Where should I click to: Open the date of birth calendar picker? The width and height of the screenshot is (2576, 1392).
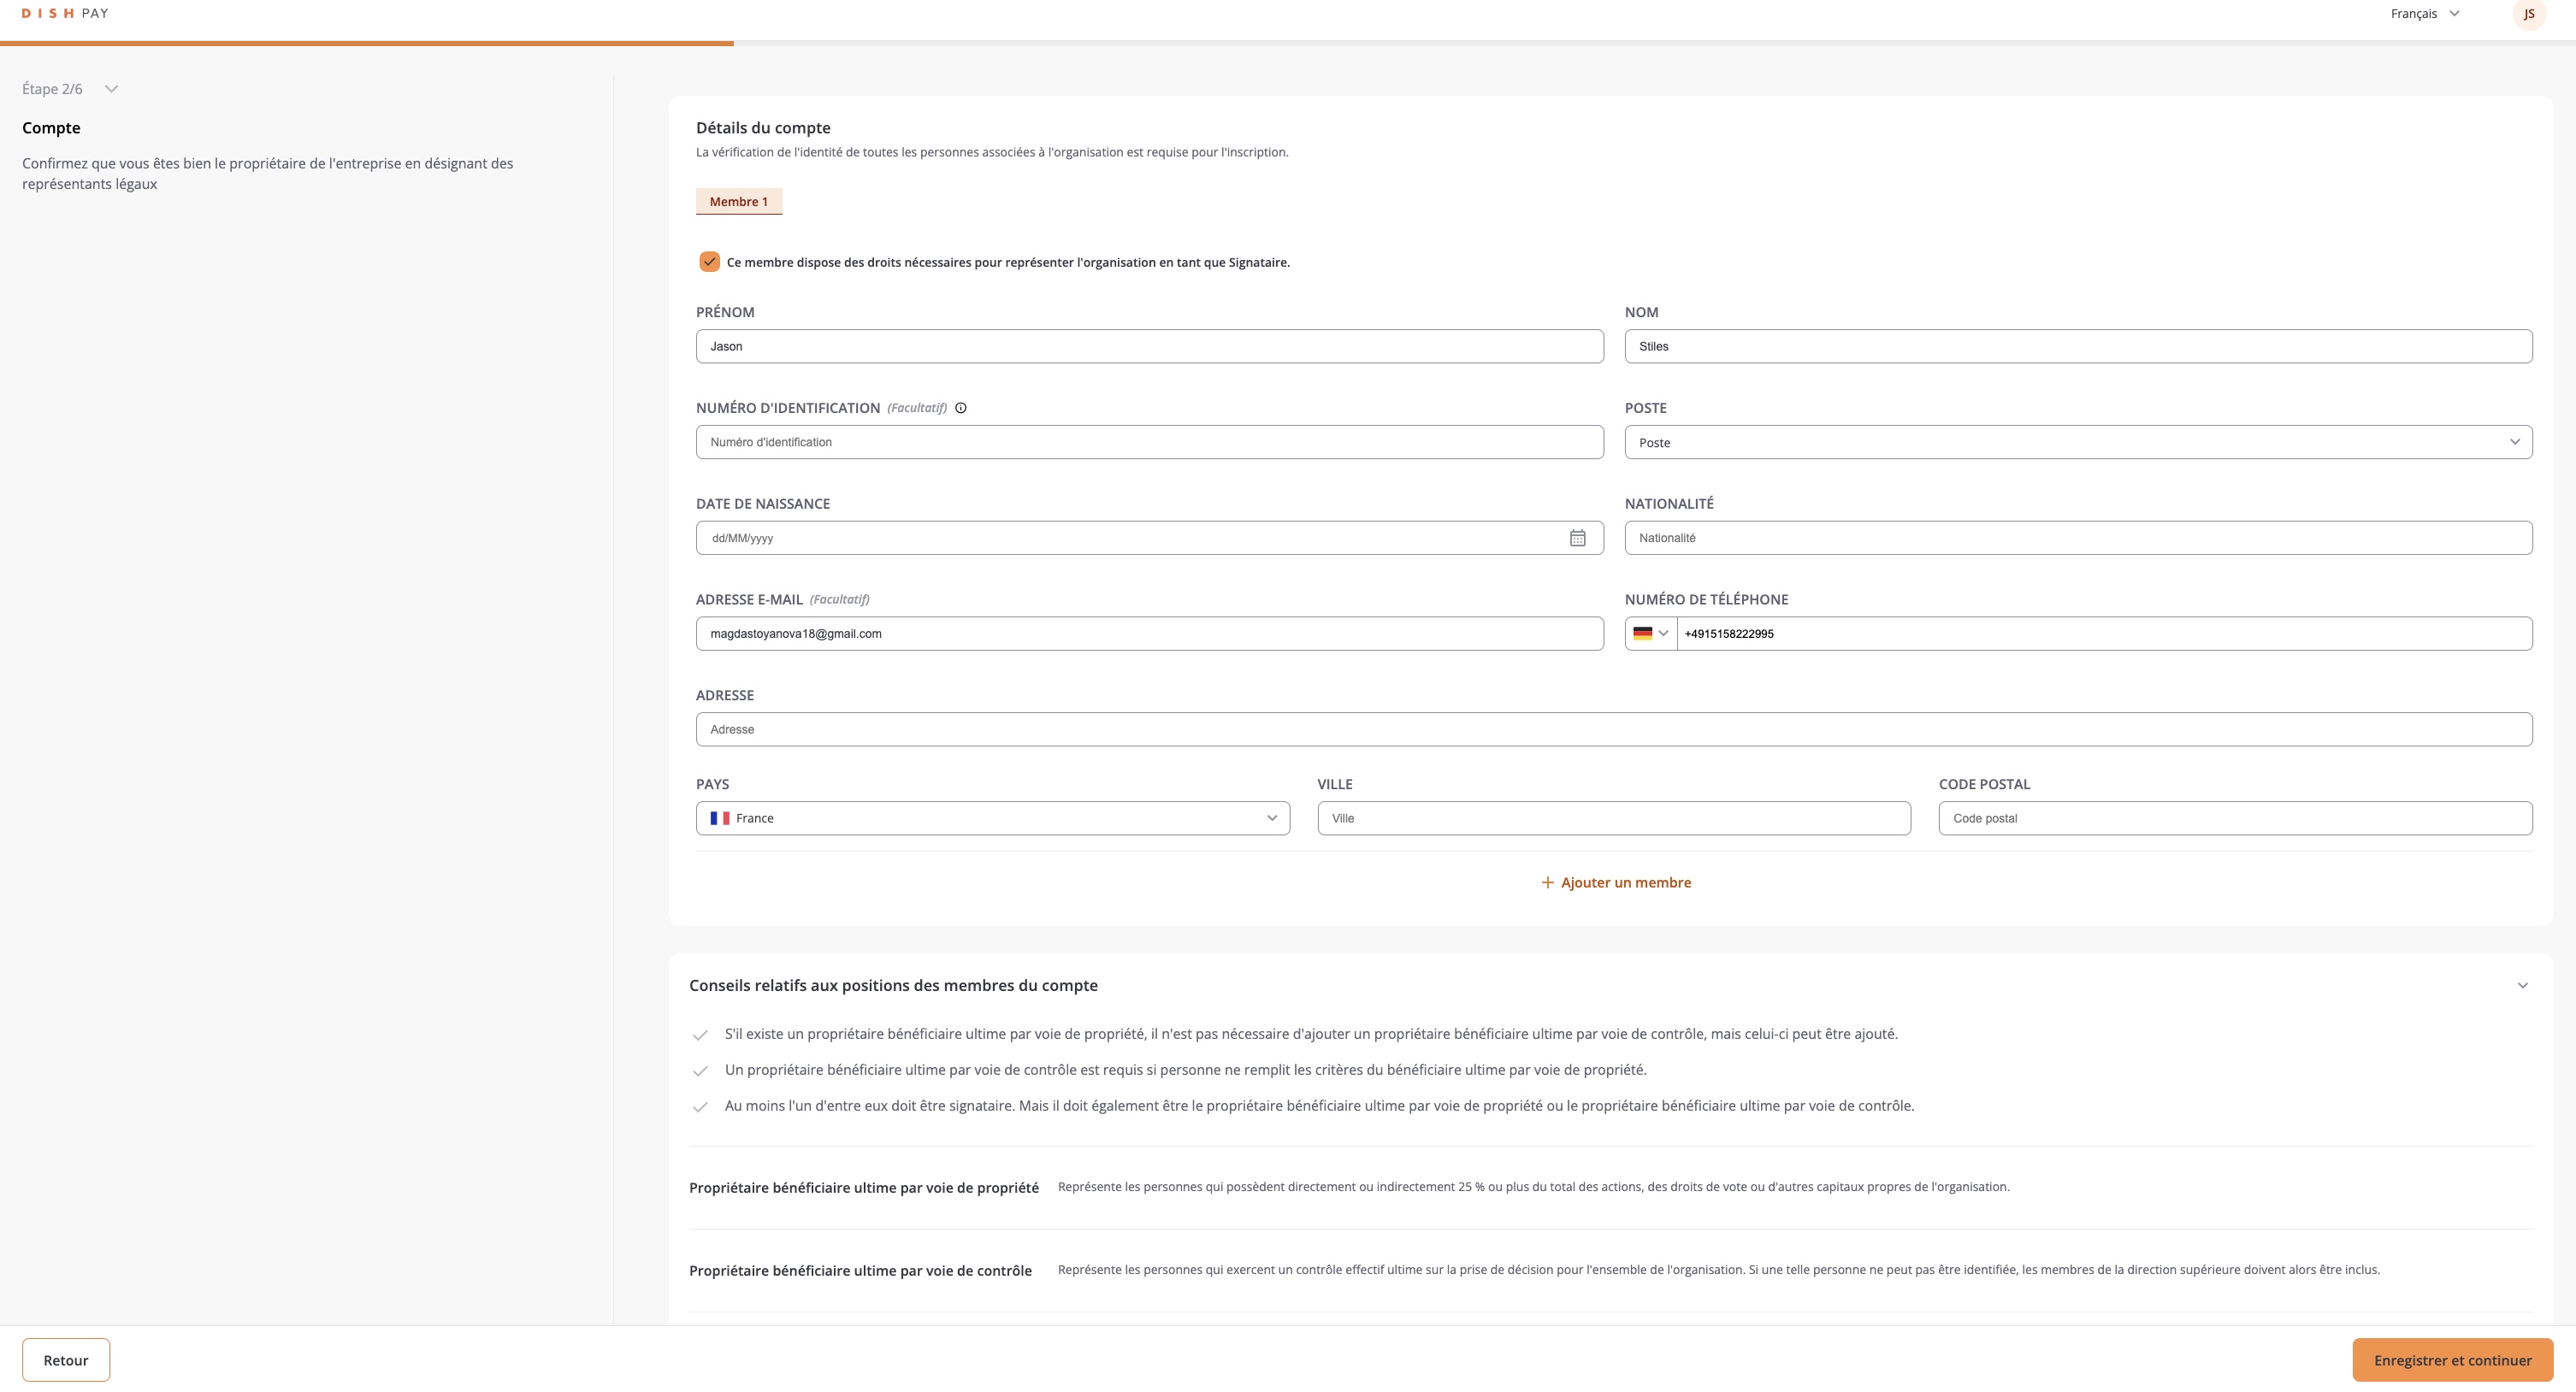[1577, 538]
